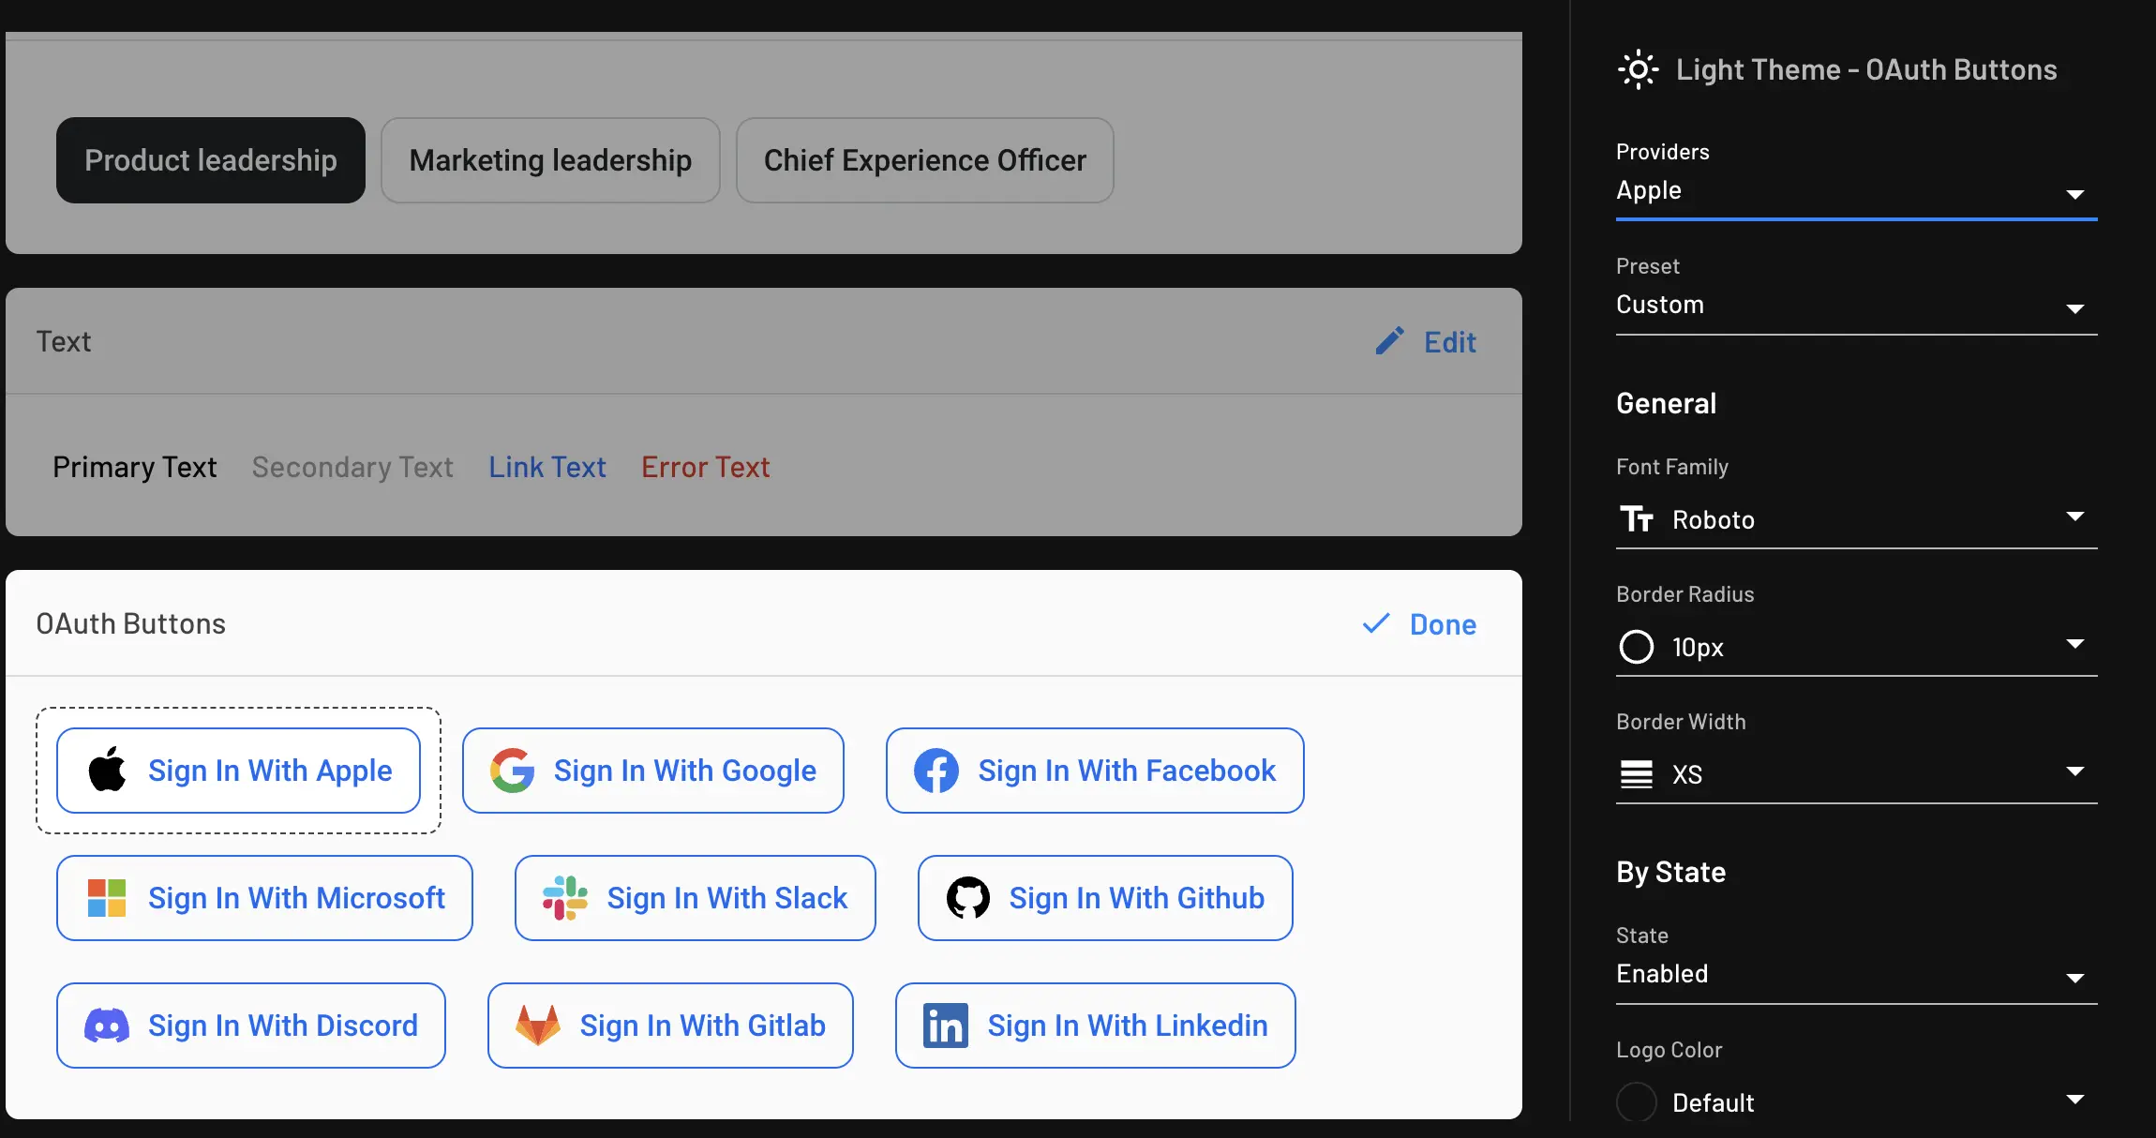Screen dimensions: 2156x1138
Task: Open the Providers dropdown showing Apple
Action: pyautogui.click(x=1854, y=191)
